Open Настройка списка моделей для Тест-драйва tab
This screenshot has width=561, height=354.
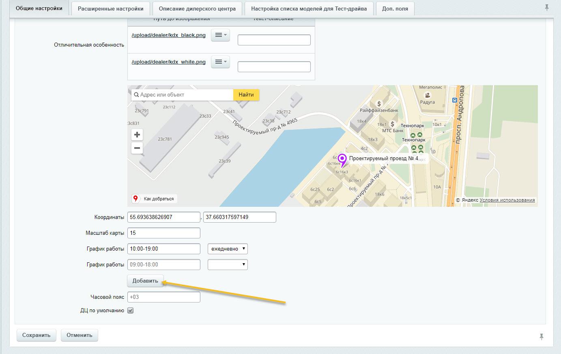(309, 9)
